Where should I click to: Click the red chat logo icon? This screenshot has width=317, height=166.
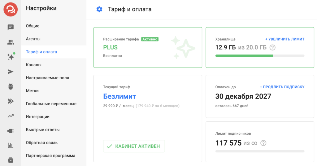click(x=11, y=10)
